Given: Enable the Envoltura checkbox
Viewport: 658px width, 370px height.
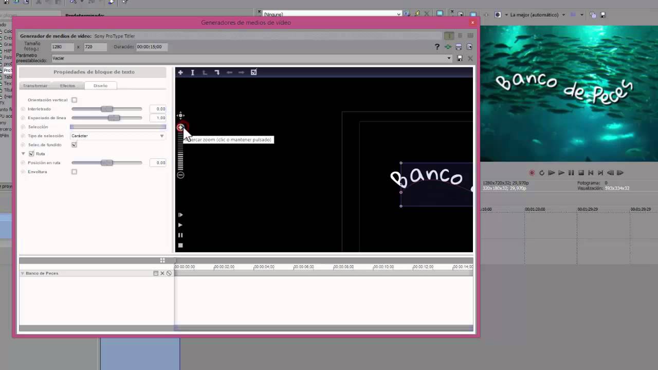Looking at the screenshot, I should click(75, 172).
